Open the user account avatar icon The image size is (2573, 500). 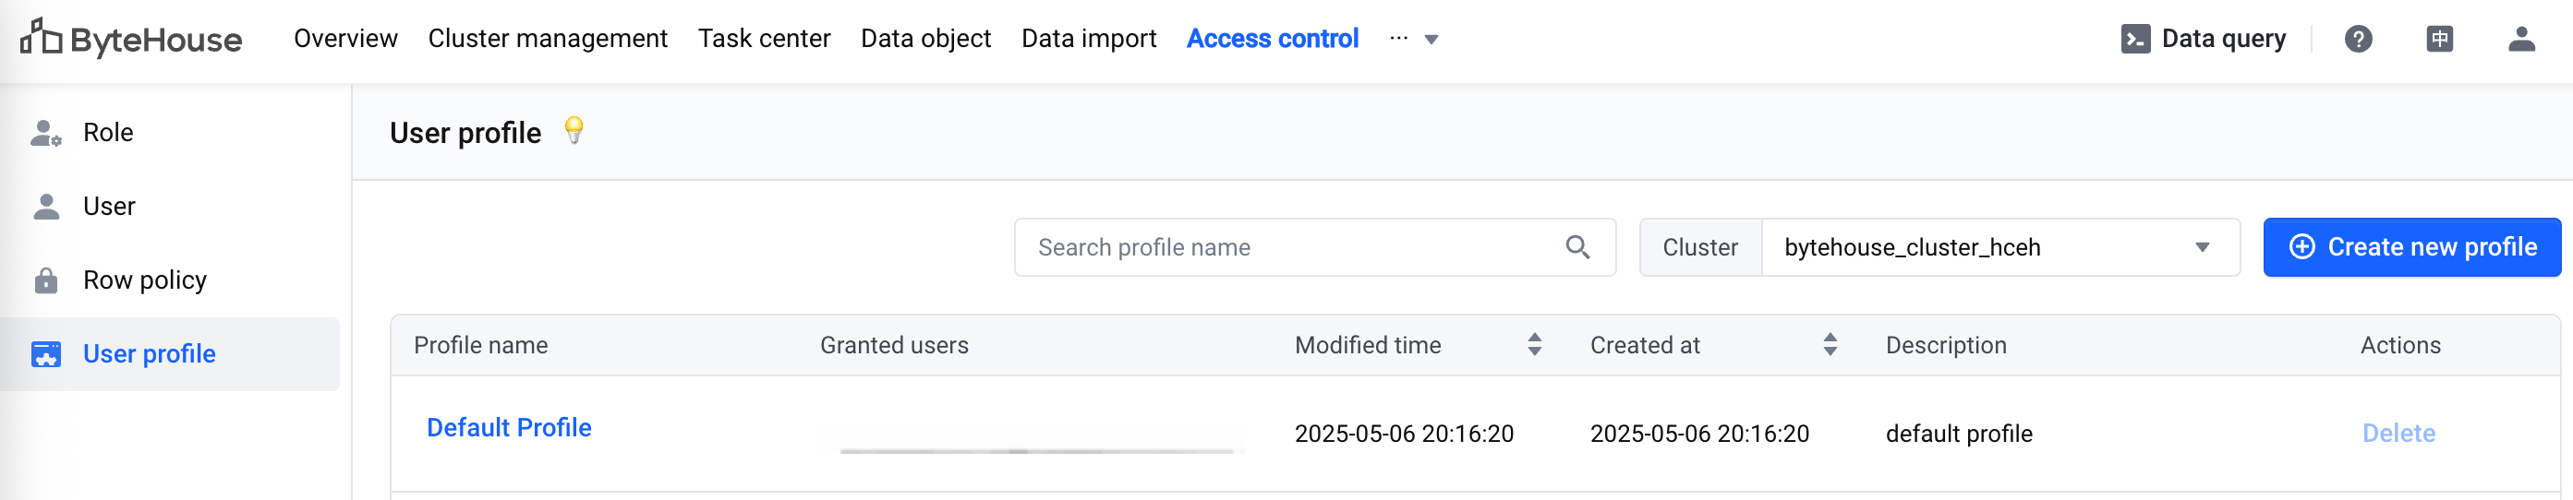tap(2521, 39)
